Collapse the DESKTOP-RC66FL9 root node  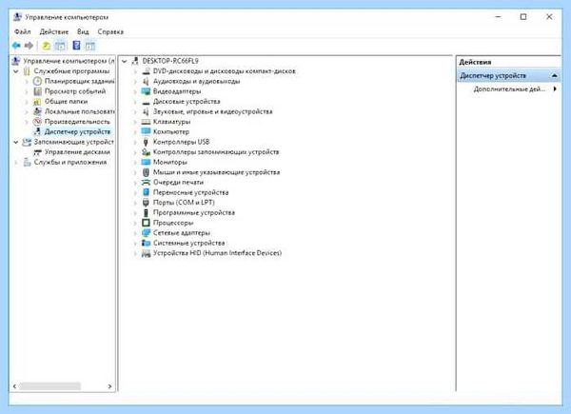125,61
